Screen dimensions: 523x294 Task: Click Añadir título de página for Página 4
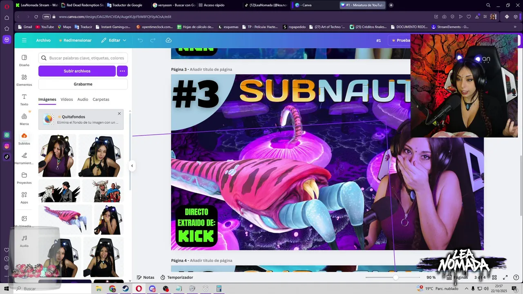[211, 261]
